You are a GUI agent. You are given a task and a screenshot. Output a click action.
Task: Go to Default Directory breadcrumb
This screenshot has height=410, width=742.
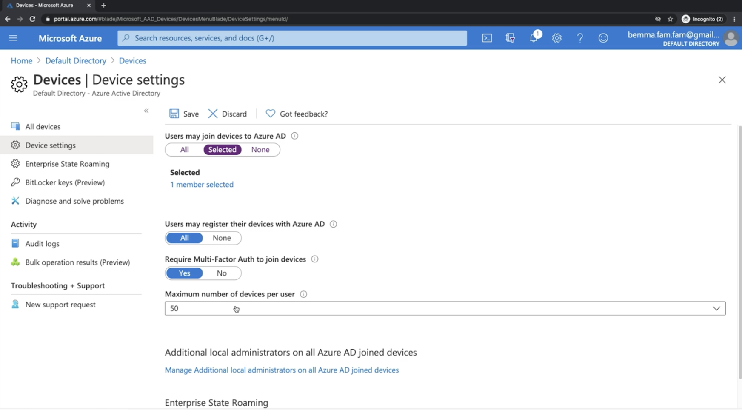coord(76,61)
